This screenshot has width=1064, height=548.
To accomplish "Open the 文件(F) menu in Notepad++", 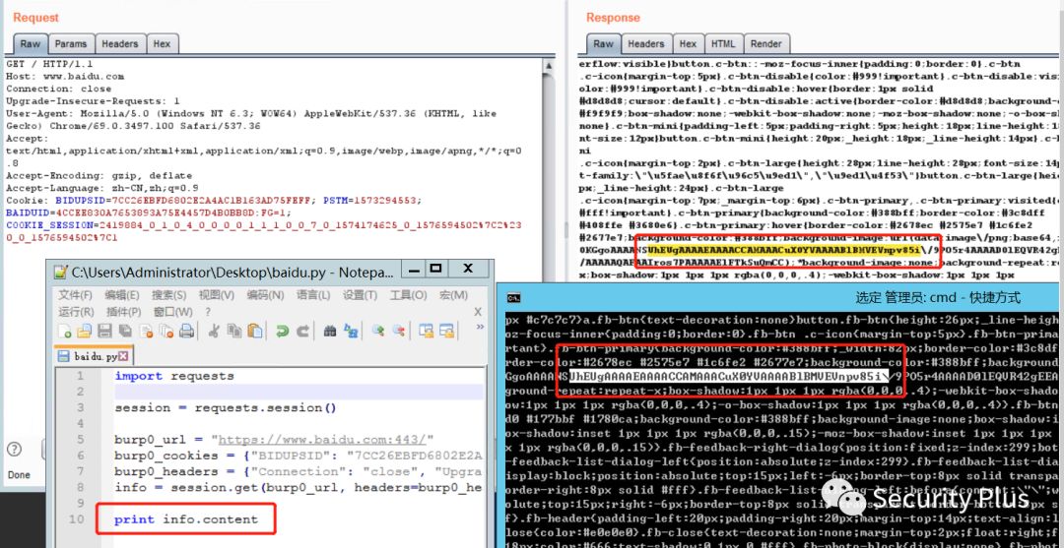I will [x=75, y=295].
